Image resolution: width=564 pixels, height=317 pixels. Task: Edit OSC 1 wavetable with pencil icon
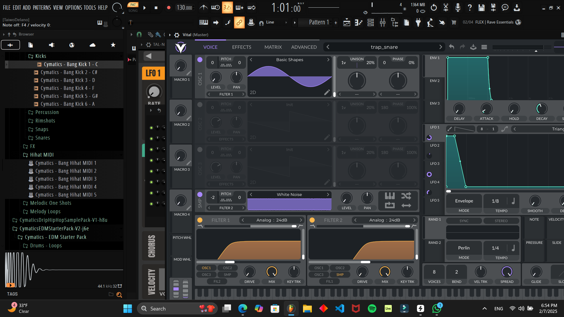click(x=327, y=93)
